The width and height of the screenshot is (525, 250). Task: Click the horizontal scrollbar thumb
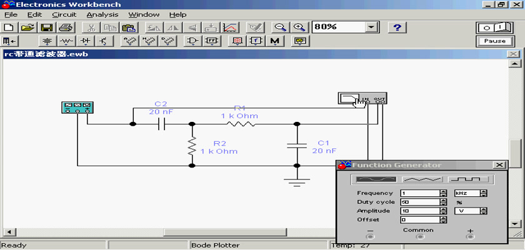pyautogui.click(x=225, y=232)
